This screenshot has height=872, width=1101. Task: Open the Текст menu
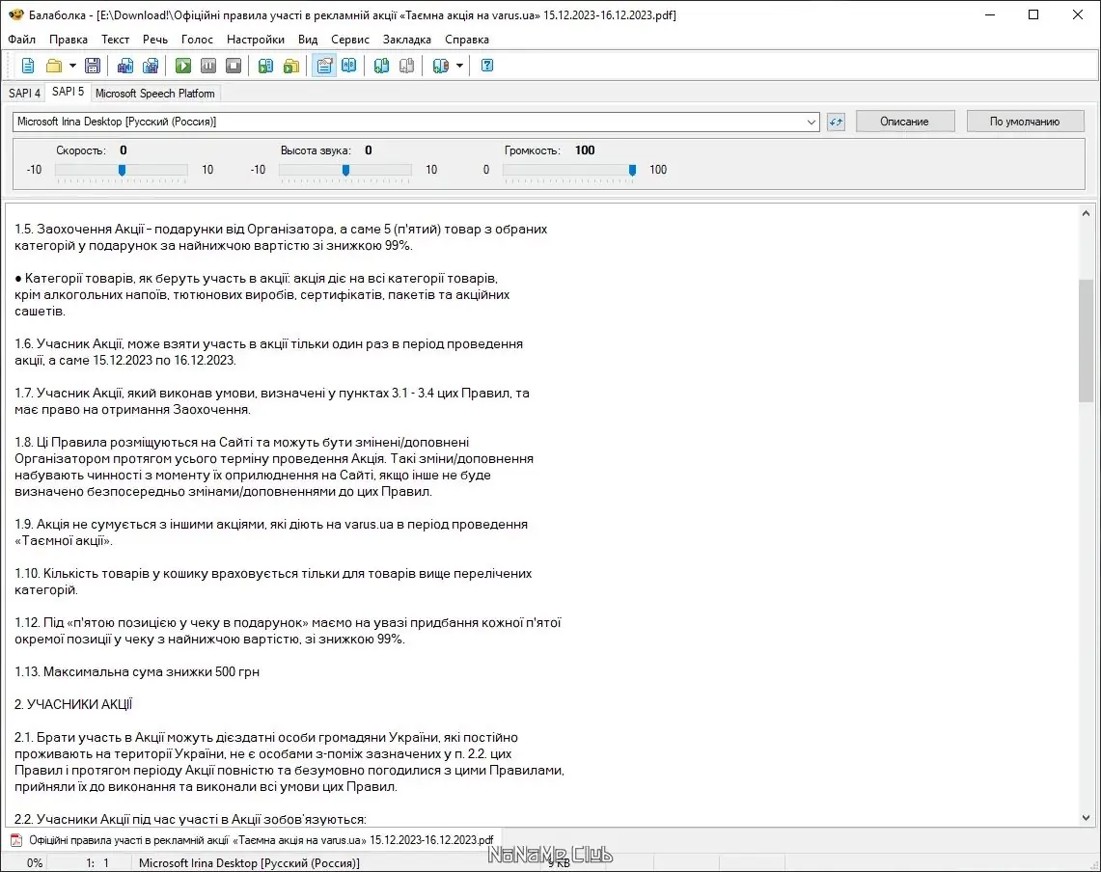click(115, 40)
